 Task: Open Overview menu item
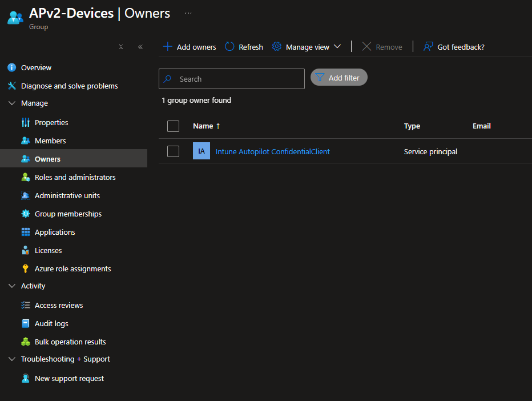pyautogui.click(x=36, y=67)
